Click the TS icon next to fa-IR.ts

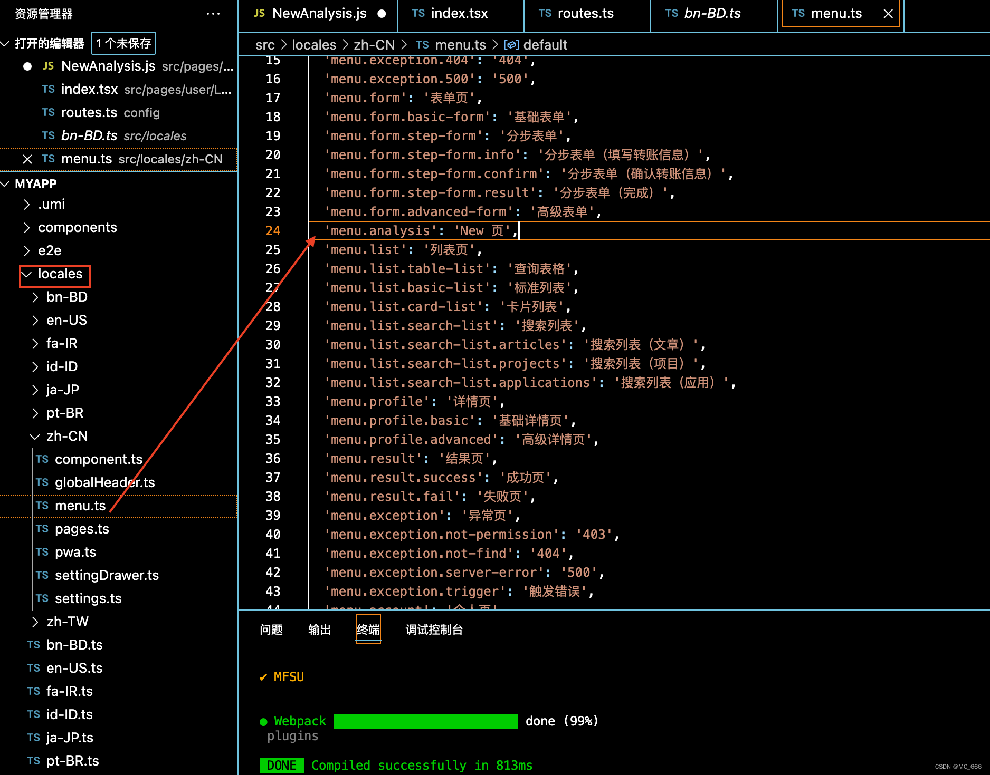pyautogui.click(x=34, y=691)
